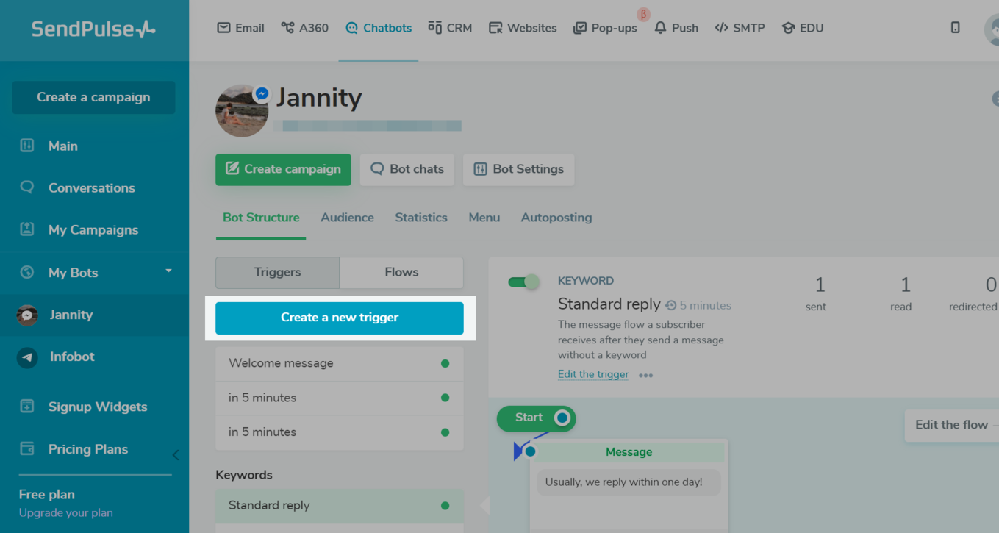The height and width of the screenshot is (533, 999).
Task: Click the Websites icon
Action: tap(495, 28)
